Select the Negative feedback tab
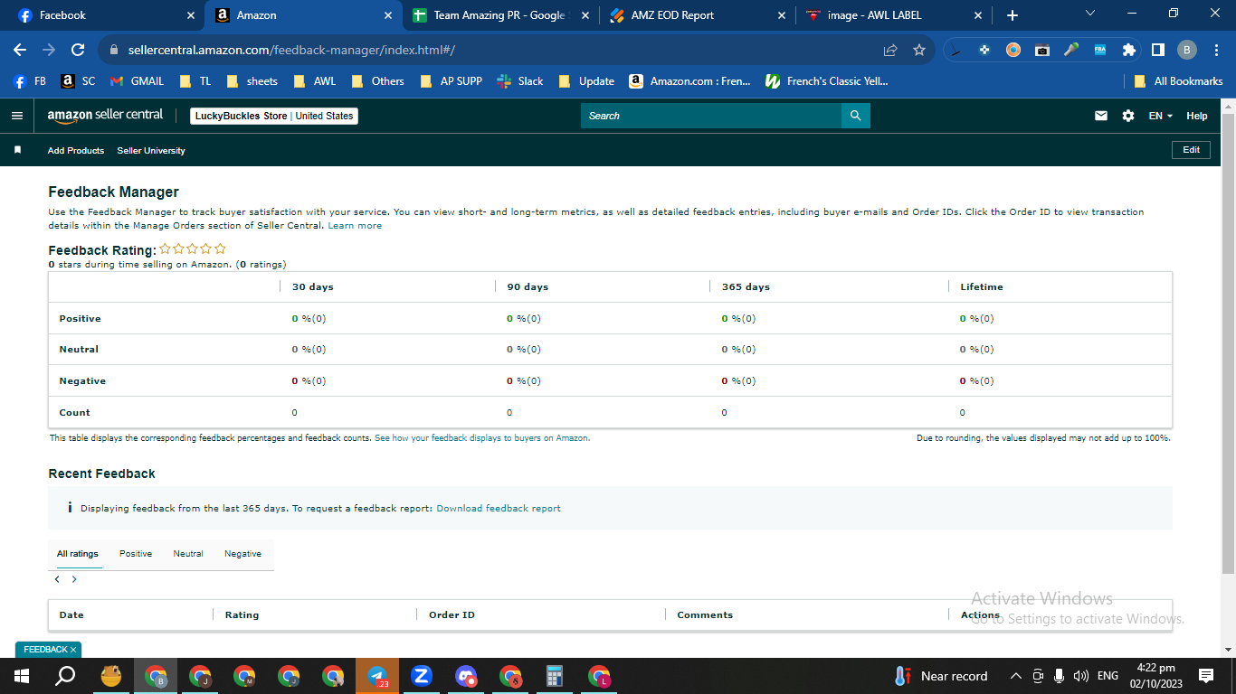The width and height of the screenshot is (1236, 694). (242, 554)
